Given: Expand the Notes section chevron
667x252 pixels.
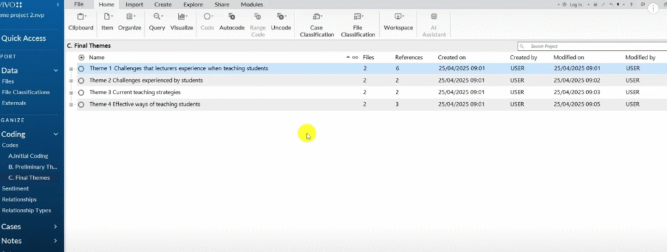Looking at the screenshot, I should (x=55, y=240).
